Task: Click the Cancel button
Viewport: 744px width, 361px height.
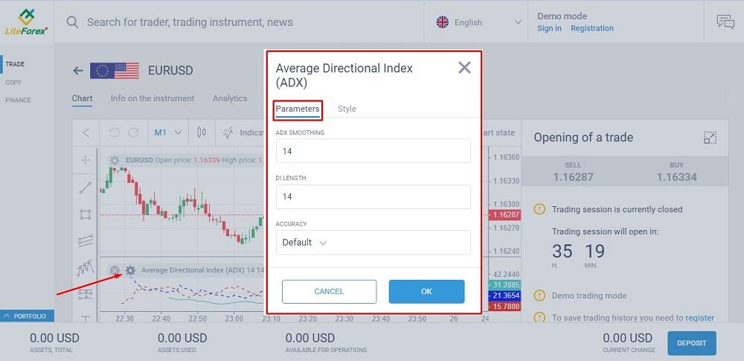Action: click(x=329, y=292)
